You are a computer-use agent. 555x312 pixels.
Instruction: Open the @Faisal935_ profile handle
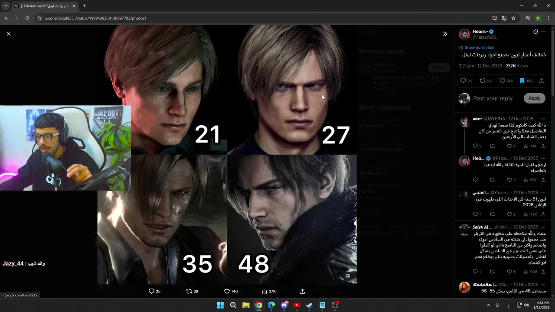(x=485, y=37)
